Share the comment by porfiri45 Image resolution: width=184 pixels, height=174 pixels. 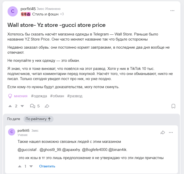click(x=163, y=132)
